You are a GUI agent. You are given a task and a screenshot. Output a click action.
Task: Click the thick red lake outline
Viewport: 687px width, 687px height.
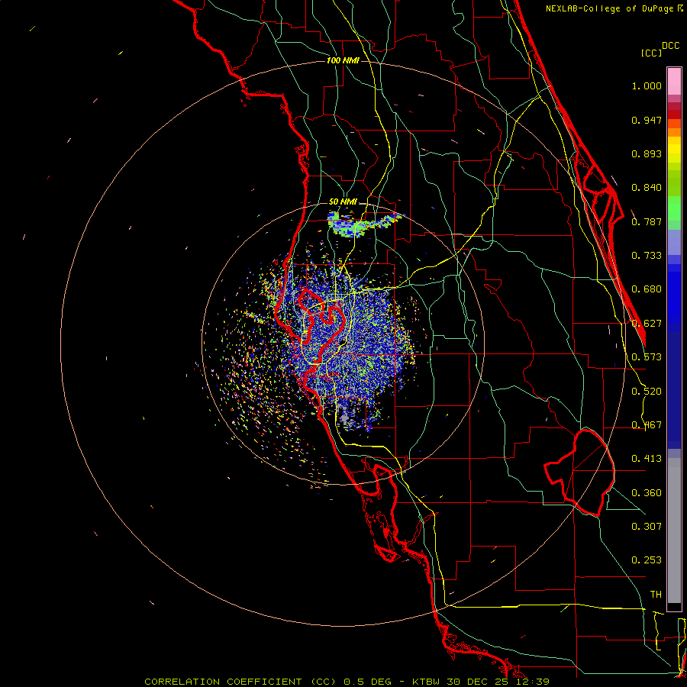pyautogui.click(x=579, y=473)
